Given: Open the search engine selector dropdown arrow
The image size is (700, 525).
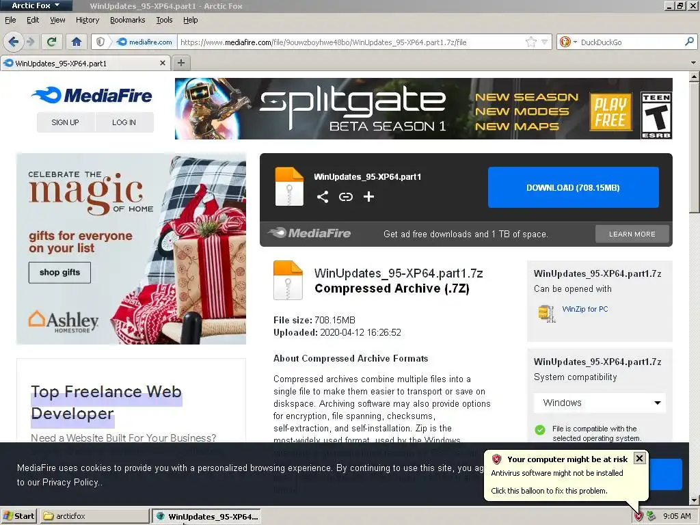Looking at the screenshot, I should [575, 42].
